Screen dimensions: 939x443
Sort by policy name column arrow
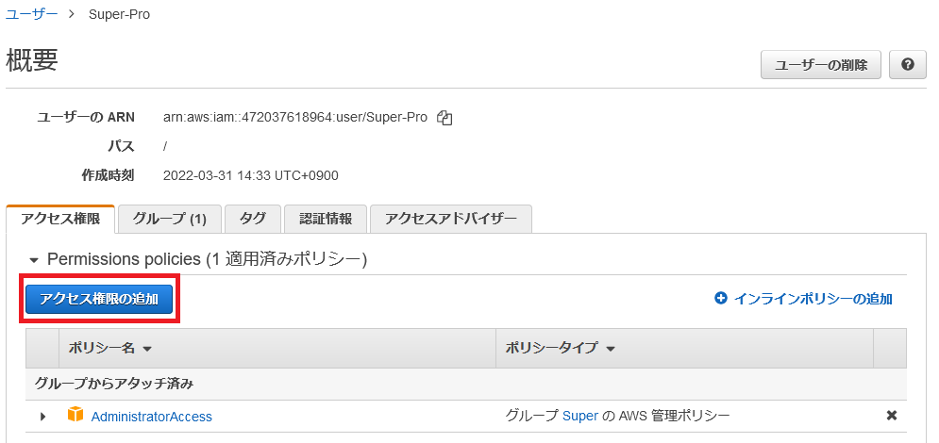click(147, 349)
